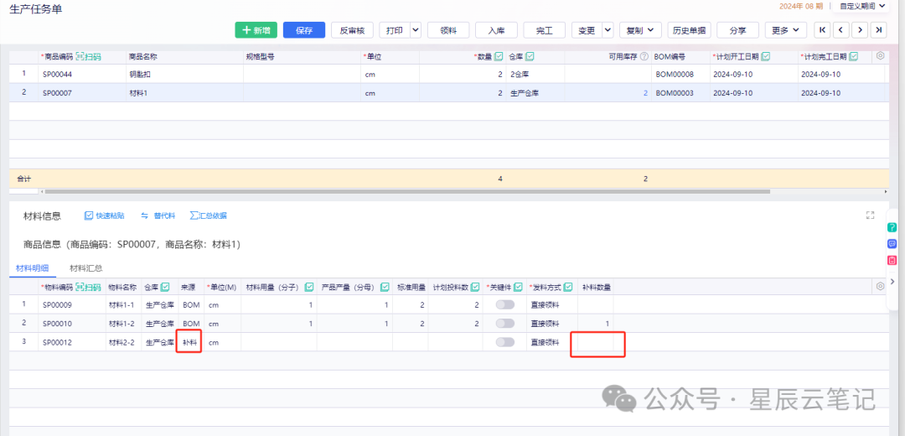Open the material table settings gear
This screenshot has height=436, width=905.
(x=880, y=287)
